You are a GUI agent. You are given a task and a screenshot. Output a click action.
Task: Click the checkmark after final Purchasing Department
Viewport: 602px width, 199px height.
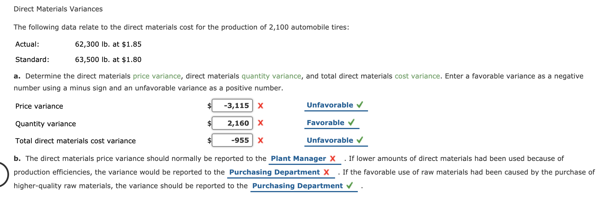click(x=350, y=186)
